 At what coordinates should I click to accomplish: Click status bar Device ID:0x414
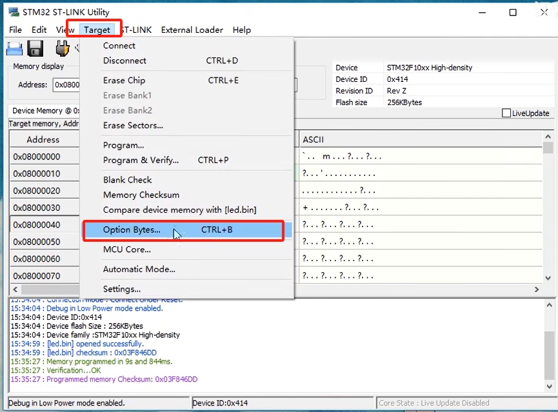click(220, 403)
